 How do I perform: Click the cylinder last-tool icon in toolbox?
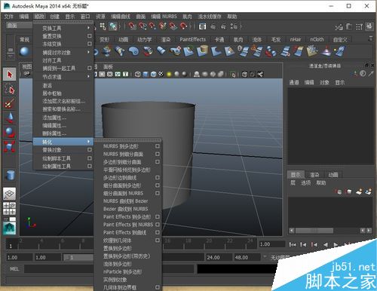[10, 175]
